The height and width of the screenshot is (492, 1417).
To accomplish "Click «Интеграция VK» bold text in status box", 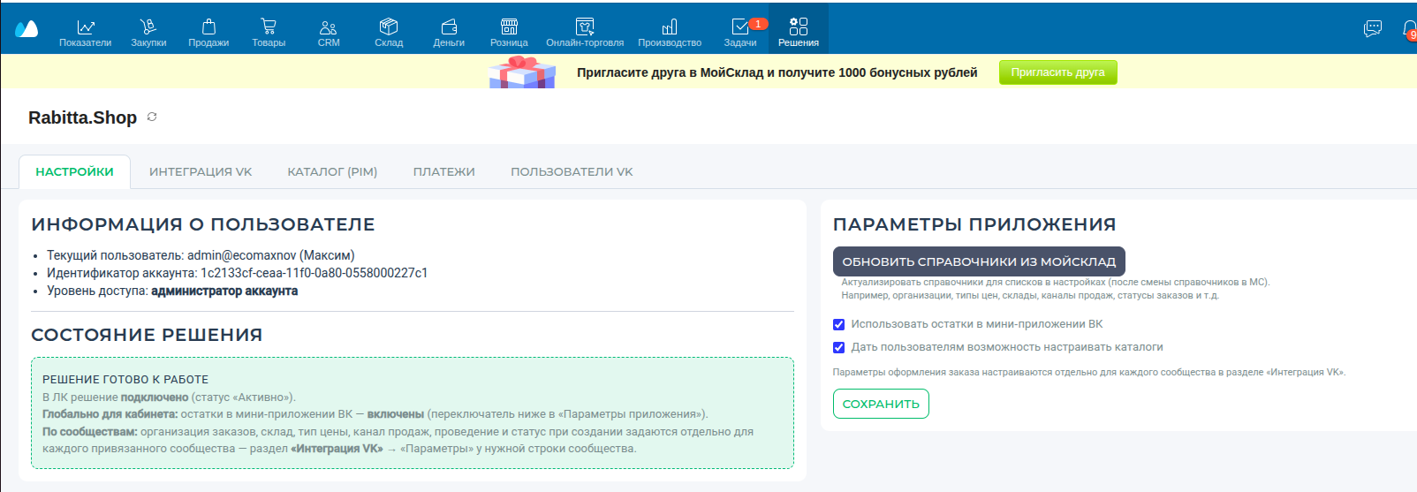I will tap(337, 449).
